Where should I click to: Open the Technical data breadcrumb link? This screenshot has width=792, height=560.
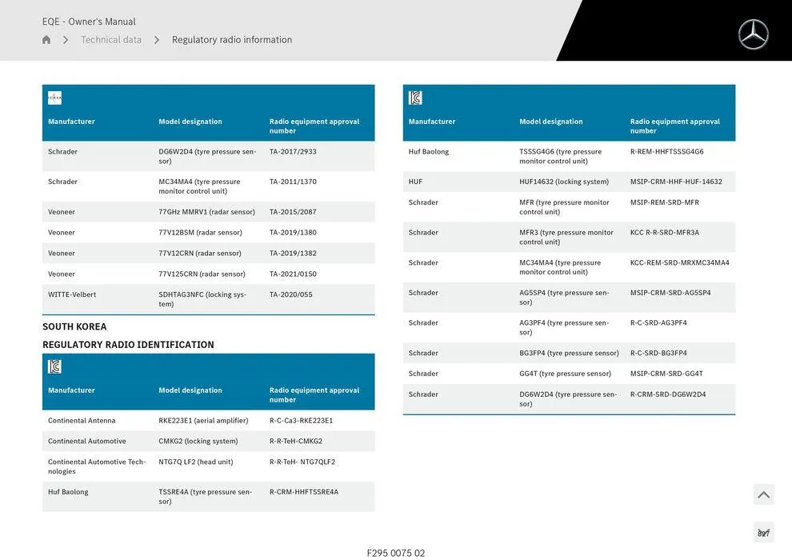coord(111,40)
